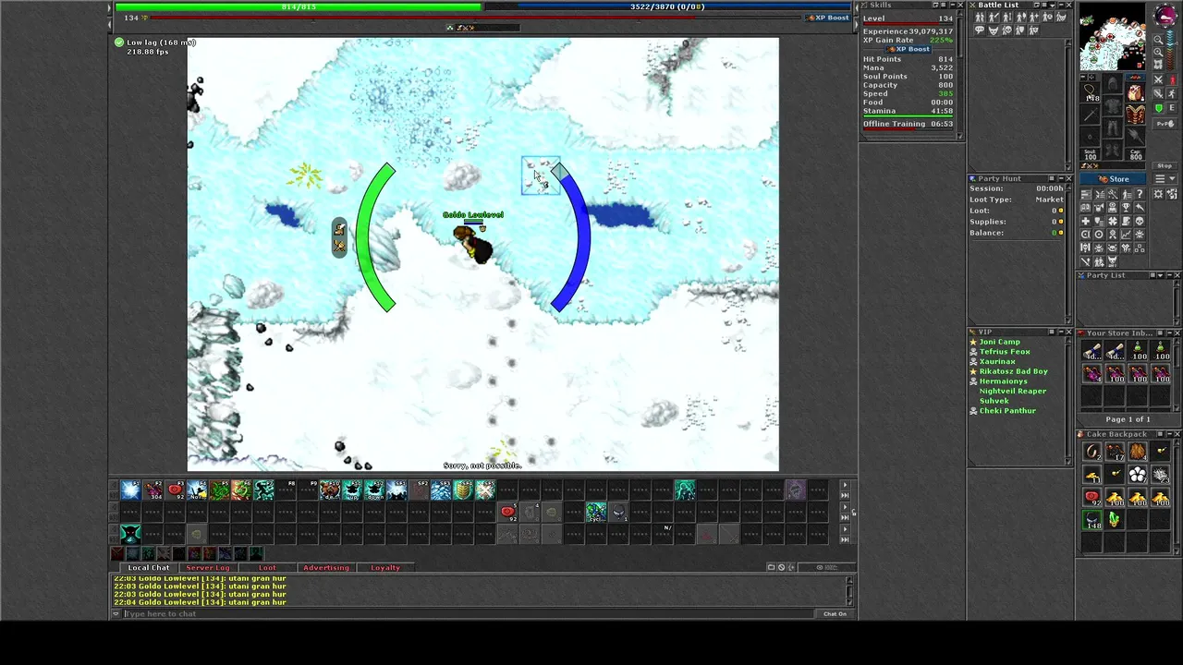Click the minimap compass rose
1183x665 pixels.
tap(1165, 16)
